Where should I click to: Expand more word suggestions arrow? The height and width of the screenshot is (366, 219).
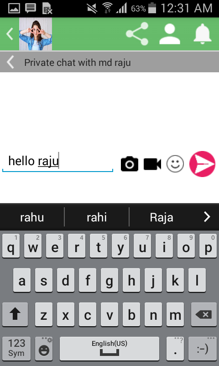(207, 217)
